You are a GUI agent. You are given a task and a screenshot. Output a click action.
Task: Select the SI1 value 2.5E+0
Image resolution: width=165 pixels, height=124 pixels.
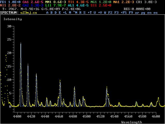pos(105,5)
